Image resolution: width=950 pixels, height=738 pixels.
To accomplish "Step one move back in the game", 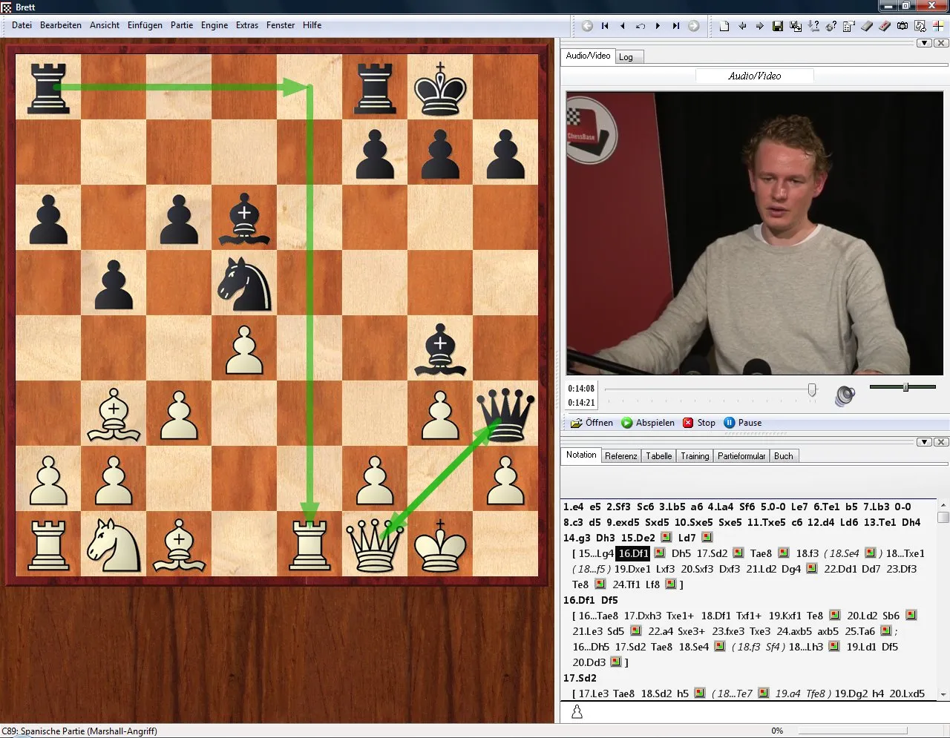I will [x=622, y=26].
